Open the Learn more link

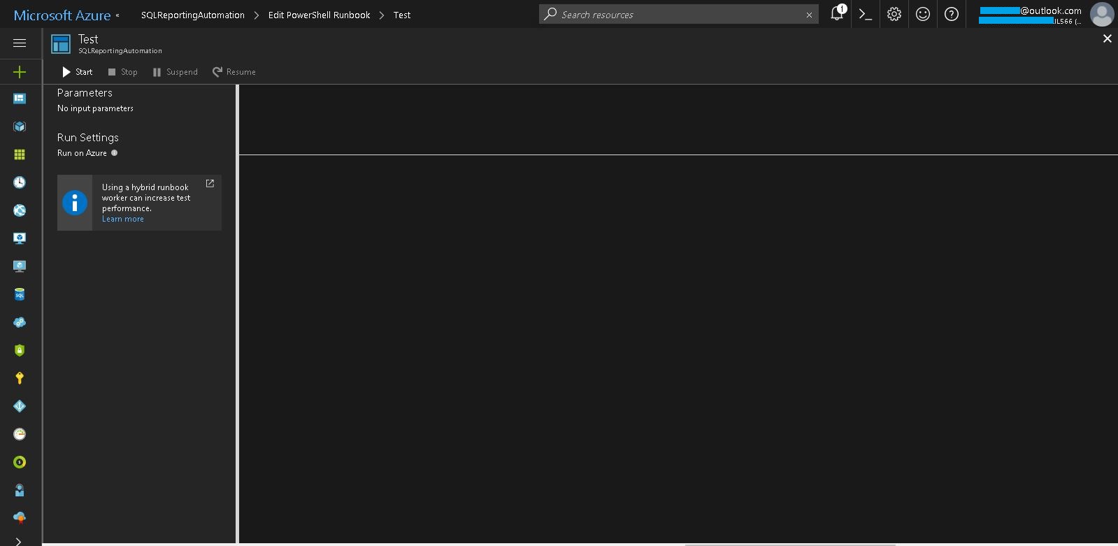(x=123, y=219)
